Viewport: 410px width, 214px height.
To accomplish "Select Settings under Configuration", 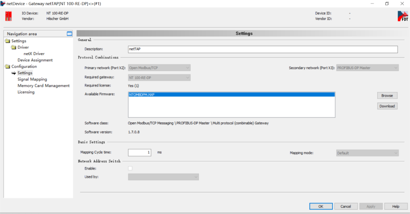I will [25, 73].
